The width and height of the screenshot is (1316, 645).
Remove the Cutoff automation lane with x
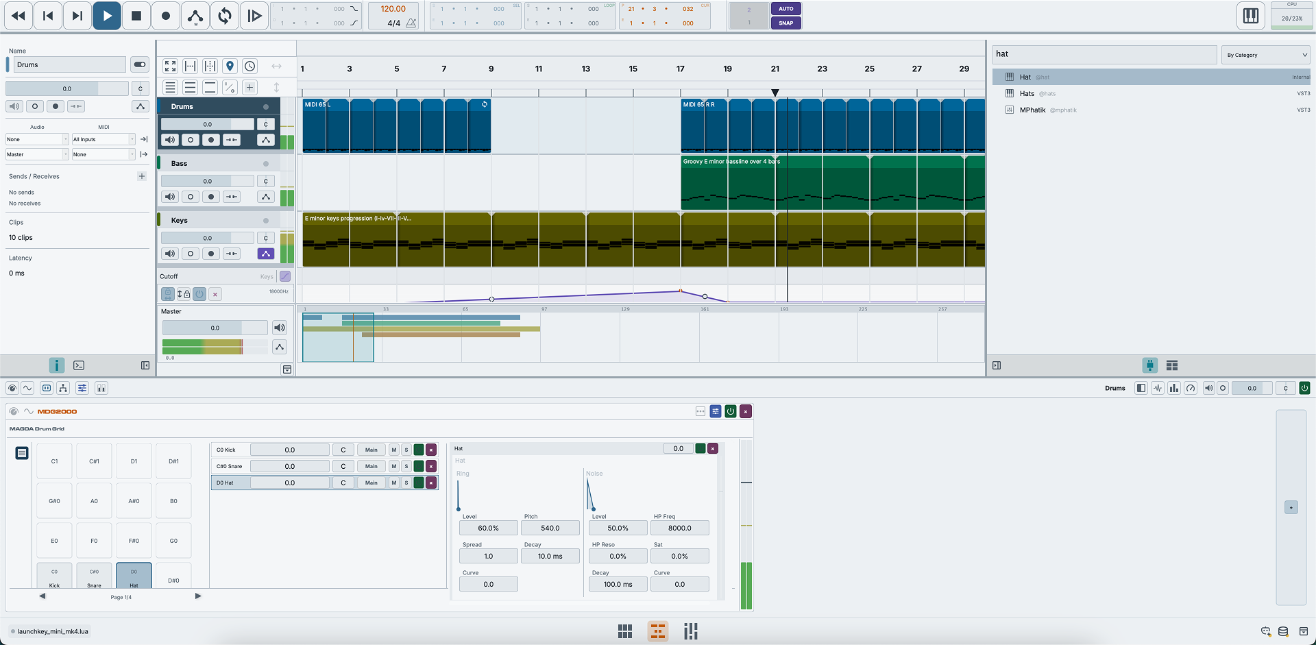[215, 294]
